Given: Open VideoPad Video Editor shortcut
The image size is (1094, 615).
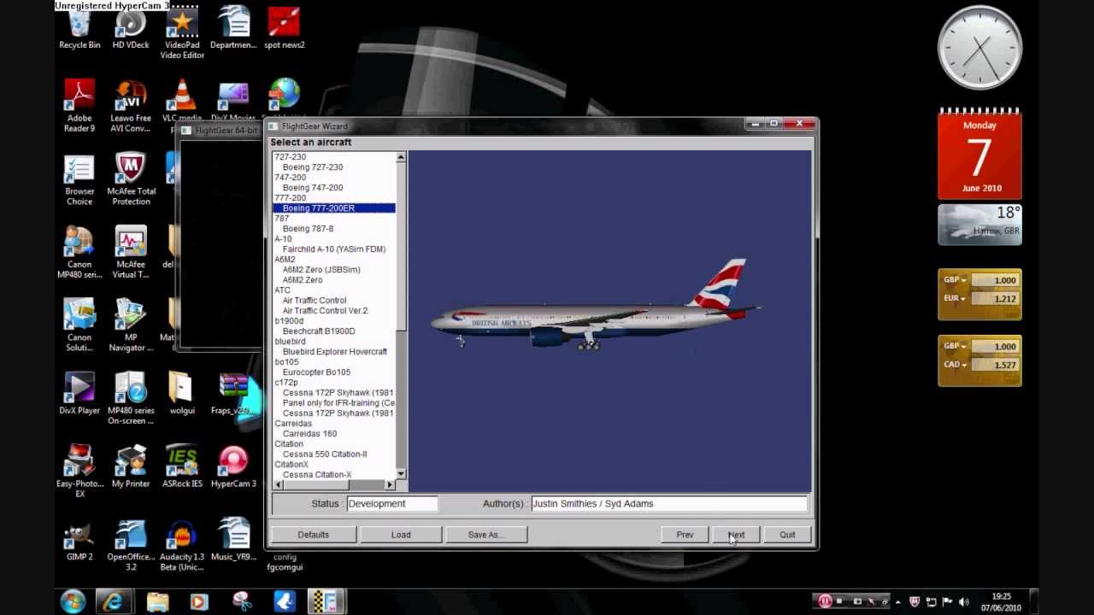Looking at the screenshot, I should coord(182,34).
